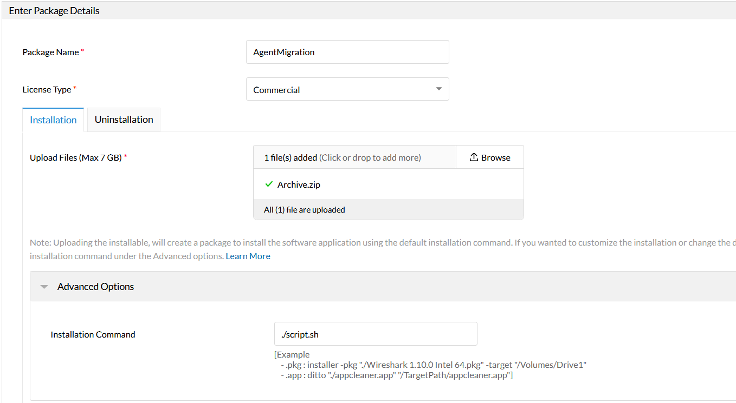Collapse Advanced Options using the triangle
Screen dimensions: 736x403
click(x=44, y=287)
